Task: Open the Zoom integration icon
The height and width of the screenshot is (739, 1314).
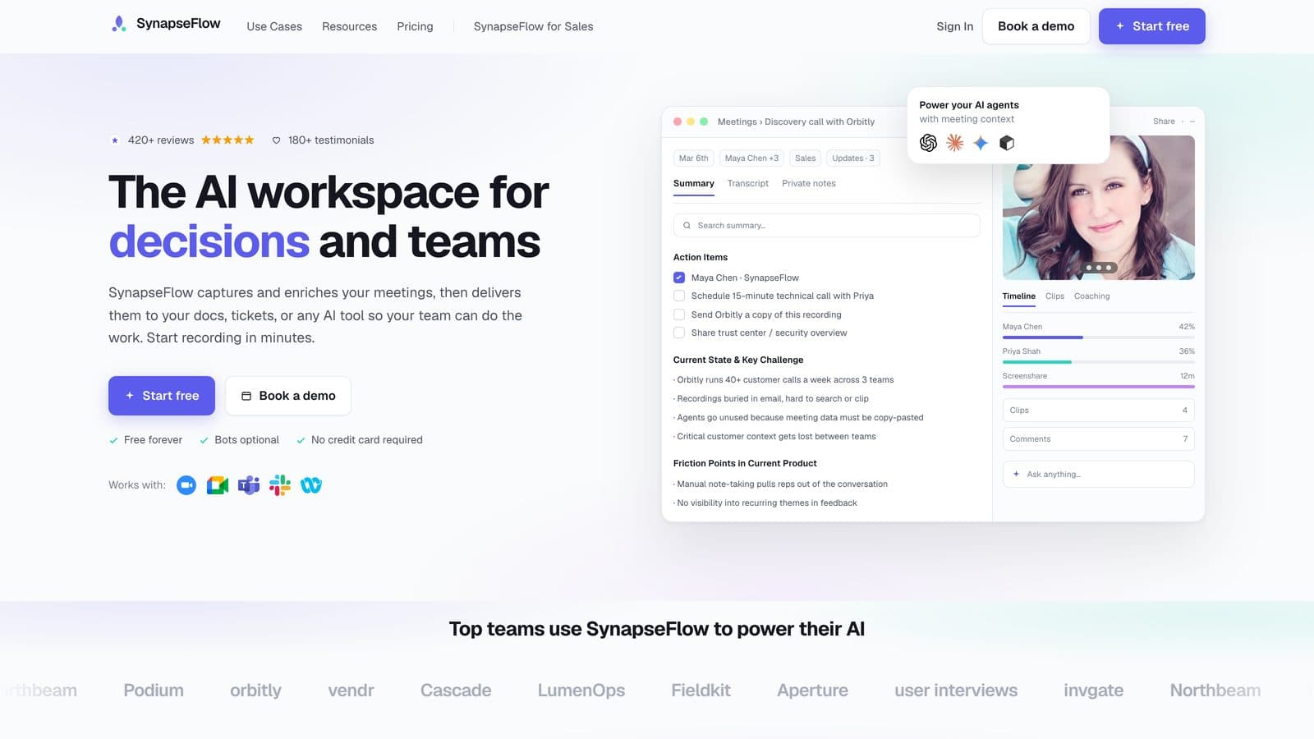Action: [186, 485]
